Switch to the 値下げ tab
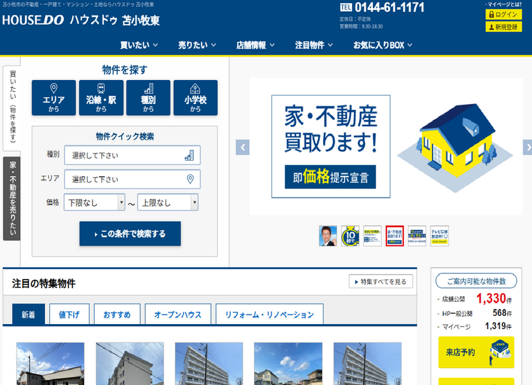 point(69,315)
